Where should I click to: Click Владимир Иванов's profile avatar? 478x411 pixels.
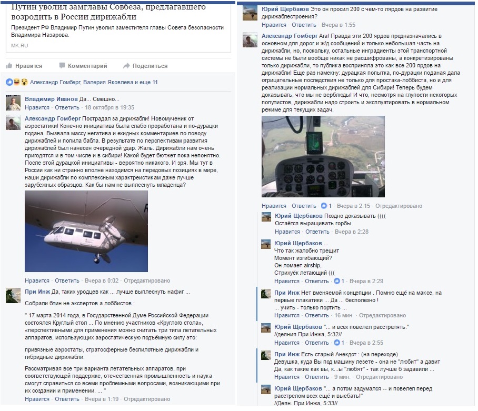tap(13, 103)
